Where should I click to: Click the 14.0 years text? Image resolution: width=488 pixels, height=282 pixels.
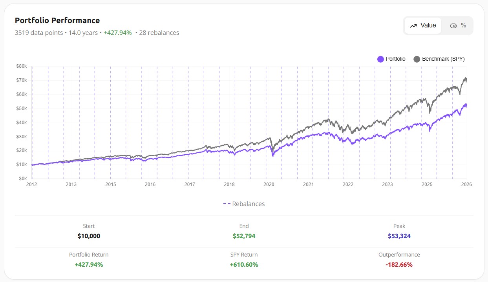tap(83, 33)
